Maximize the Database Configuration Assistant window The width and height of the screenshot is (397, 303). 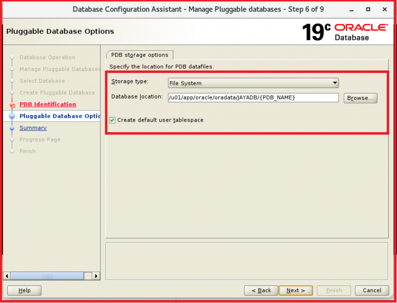[368, 9]
